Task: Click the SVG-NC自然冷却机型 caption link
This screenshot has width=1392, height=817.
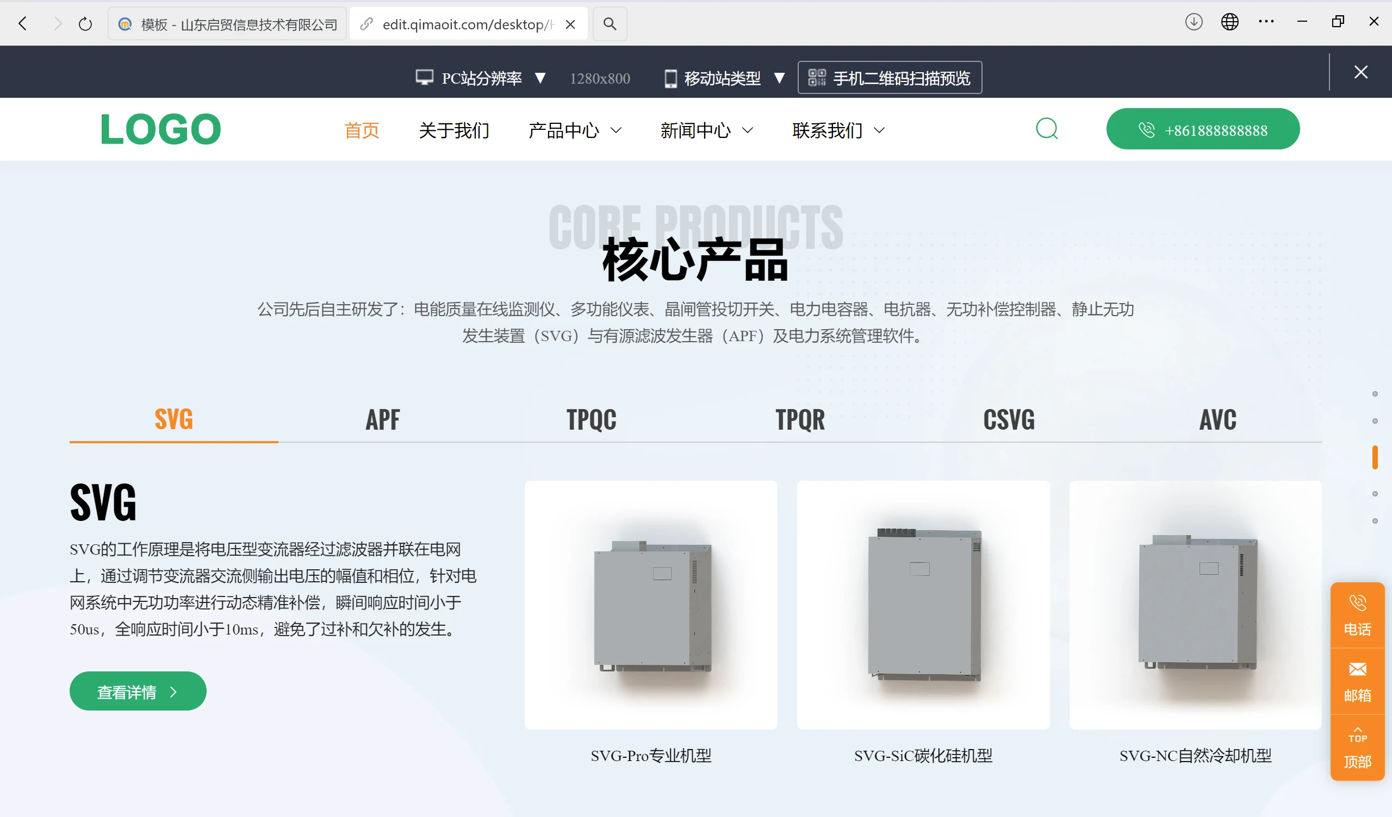Action: point(1195,755)
